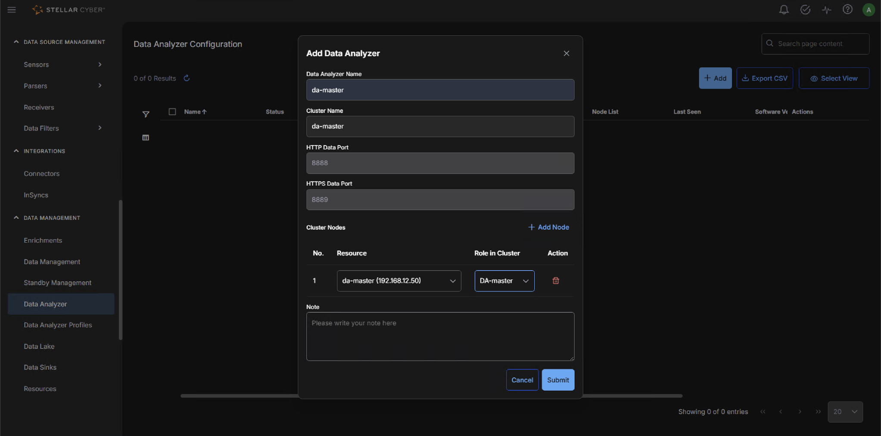Expand the Parsers submenu

pos(100,86)
